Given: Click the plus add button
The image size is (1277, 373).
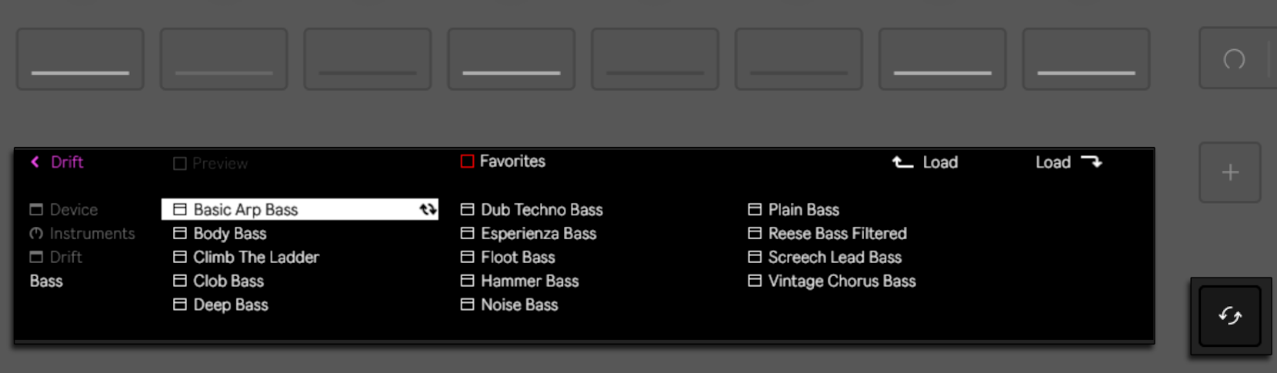Looking at the screenshot, I should point(1229,172).
